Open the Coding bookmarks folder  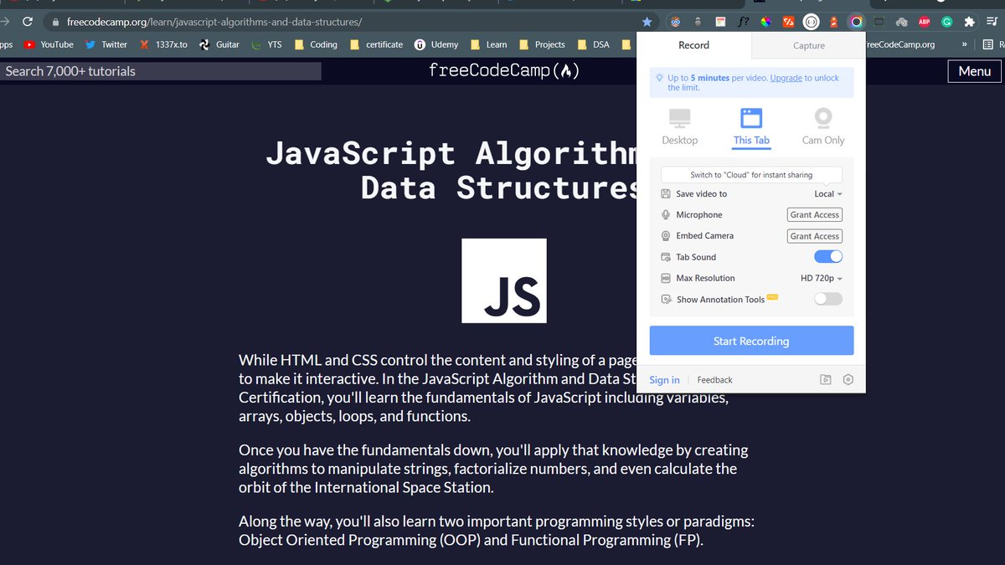coord(316,44)
